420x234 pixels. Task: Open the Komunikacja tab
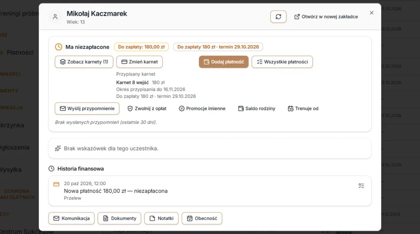72,219
